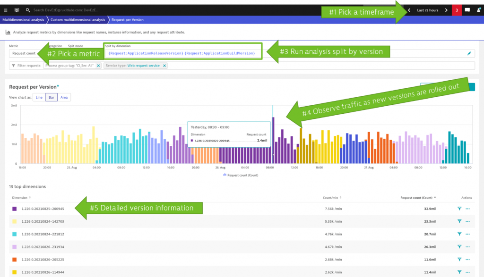The width and height of the screenshot is (484, 277).
Task: Click the forward chevron next to the timeframe
Action: pyautogui.click(x=447, y=9)
